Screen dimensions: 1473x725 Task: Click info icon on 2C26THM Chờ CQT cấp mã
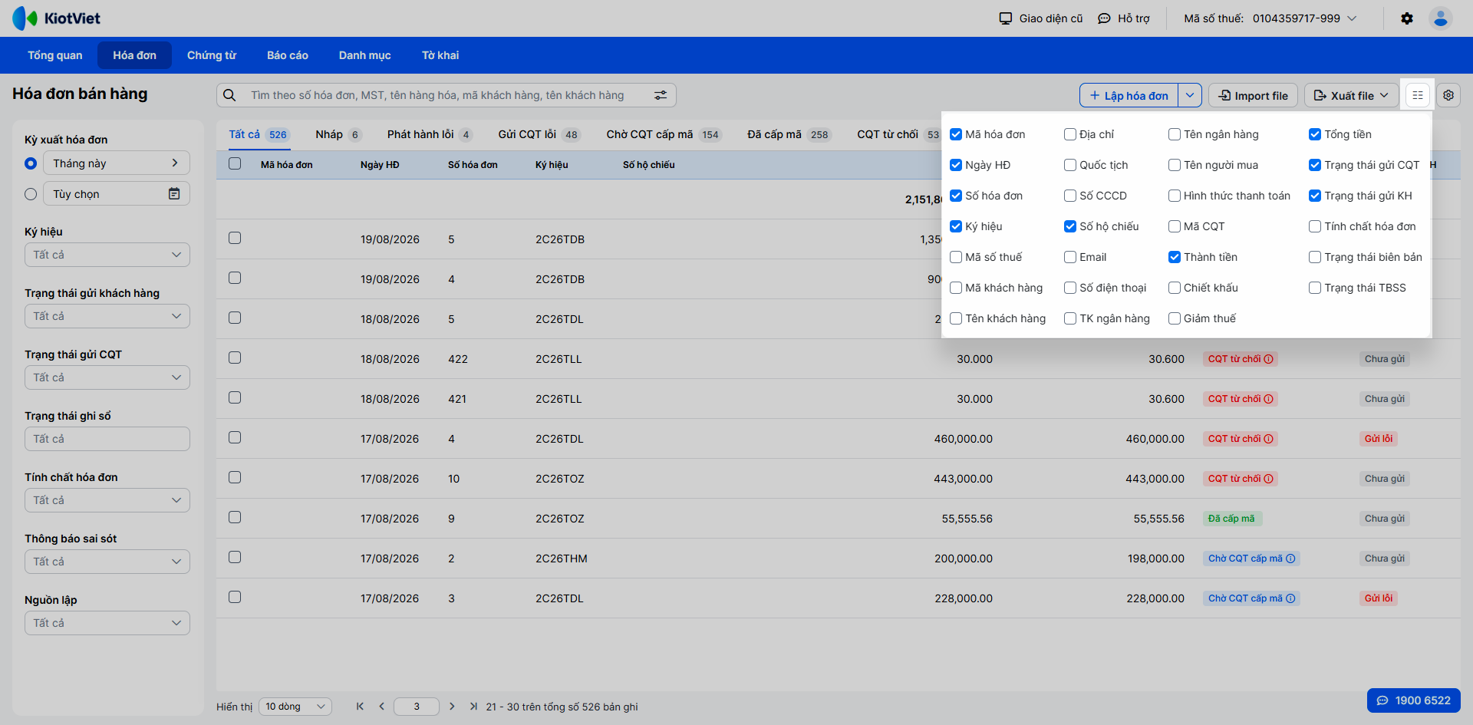[1290, 559]
